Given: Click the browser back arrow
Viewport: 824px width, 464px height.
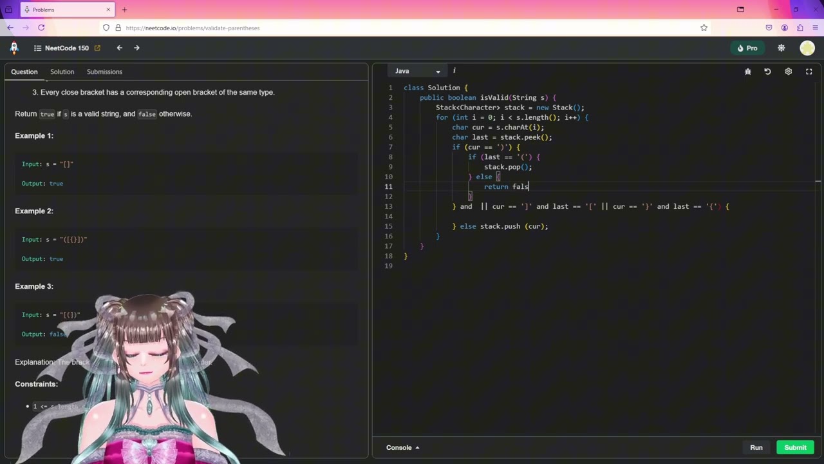Looking at the screenshot, I should [10, 28].
